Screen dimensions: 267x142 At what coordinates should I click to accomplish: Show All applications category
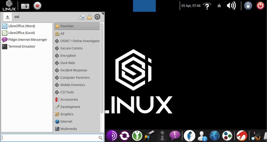pyautogui.click(x=77, y=33)
